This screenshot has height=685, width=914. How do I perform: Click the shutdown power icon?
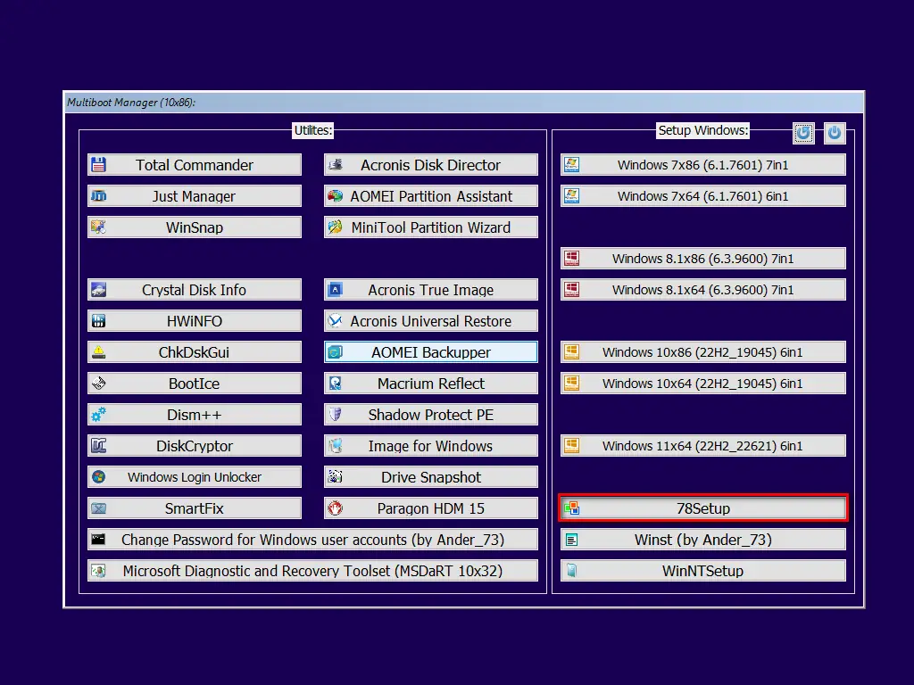click(x=833, y=132)
